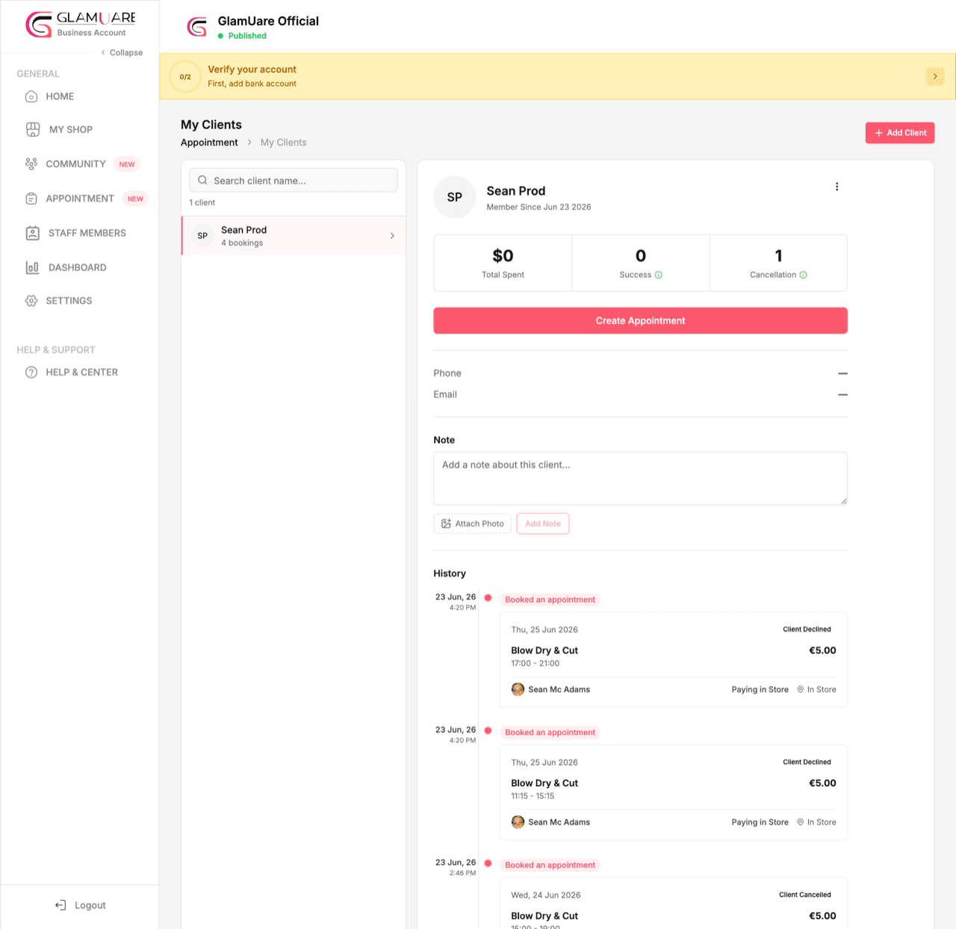Click the GlamUare Official shop logo in the header
This screenshot has height=929, width=956.
pyautogui.click(x=197, y=28)
